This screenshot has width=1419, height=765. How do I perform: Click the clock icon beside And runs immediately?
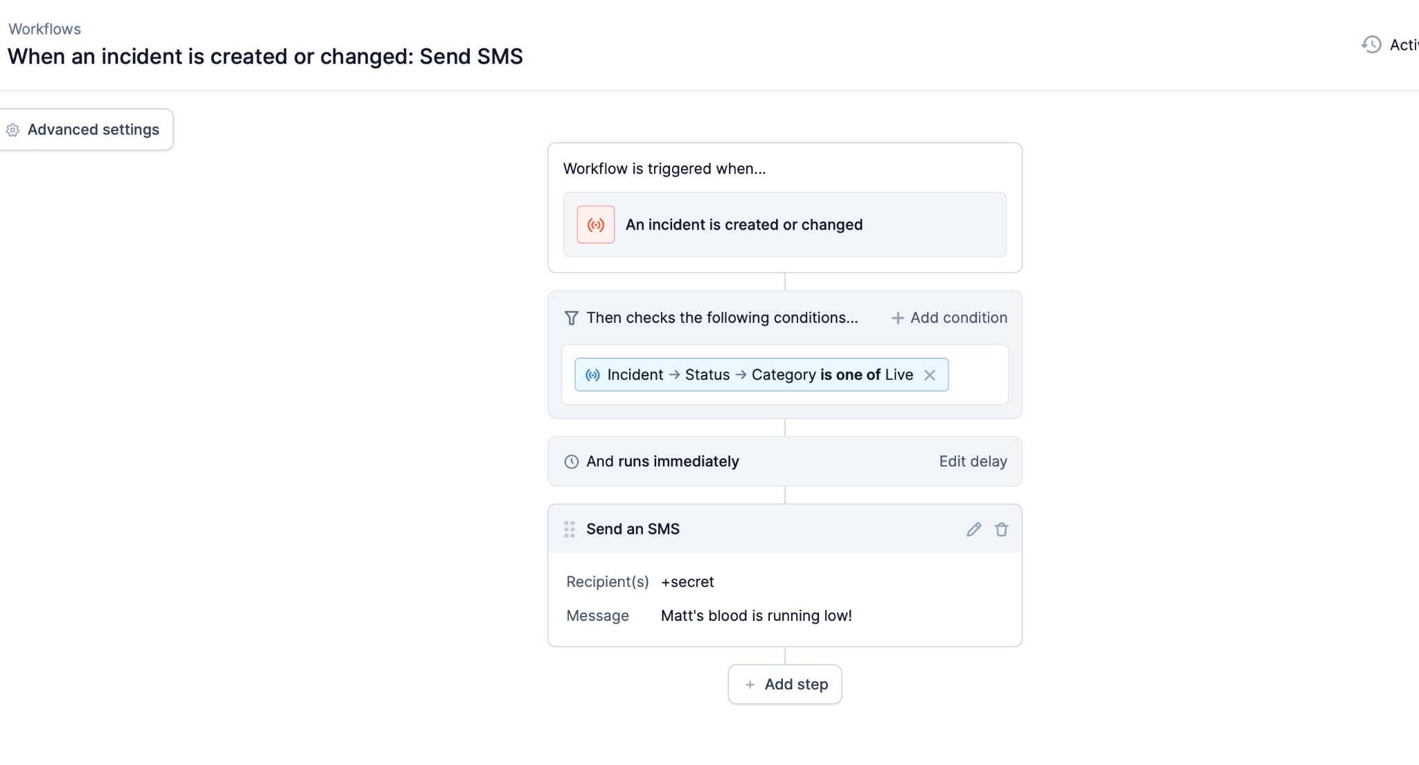point(571,461)
